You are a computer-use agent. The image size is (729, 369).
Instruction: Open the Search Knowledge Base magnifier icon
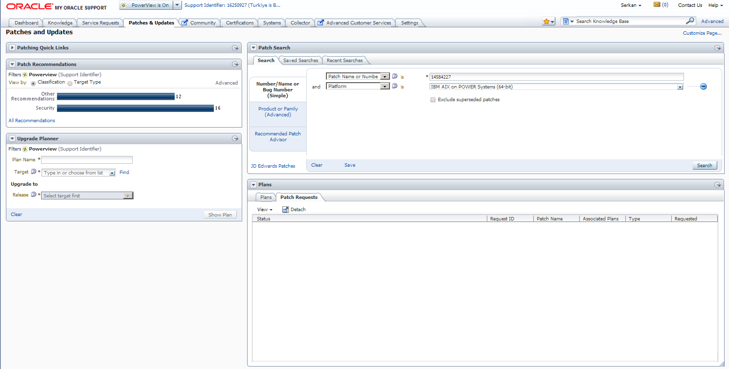point(690,21)
